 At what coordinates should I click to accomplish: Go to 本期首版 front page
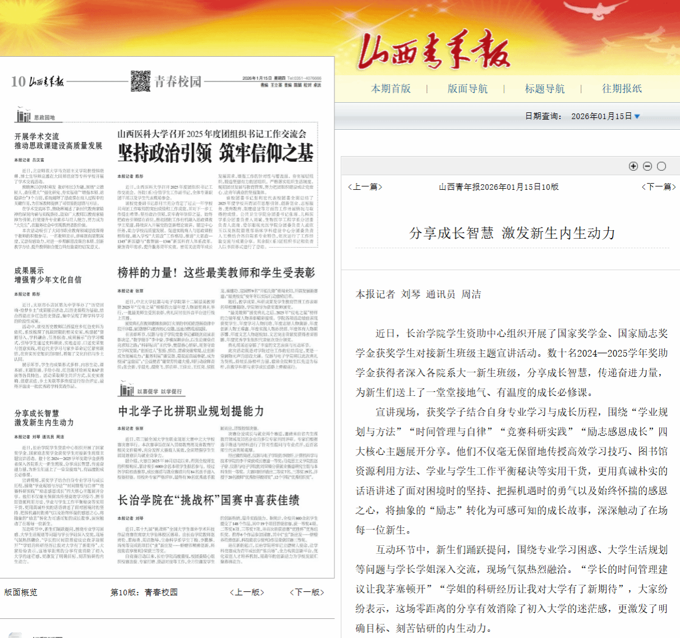click(x=390, y=89)
